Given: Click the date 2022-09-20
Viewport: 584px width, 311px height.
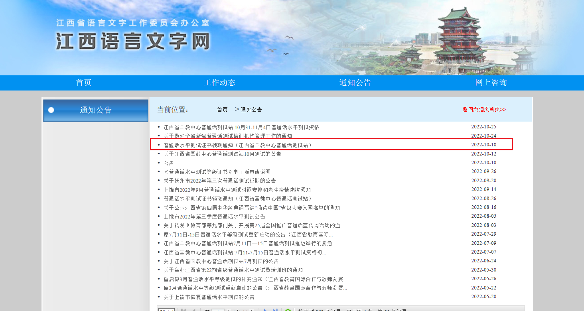Looking at the screenshot, I should pyautogui.click(x=483, y=181).
